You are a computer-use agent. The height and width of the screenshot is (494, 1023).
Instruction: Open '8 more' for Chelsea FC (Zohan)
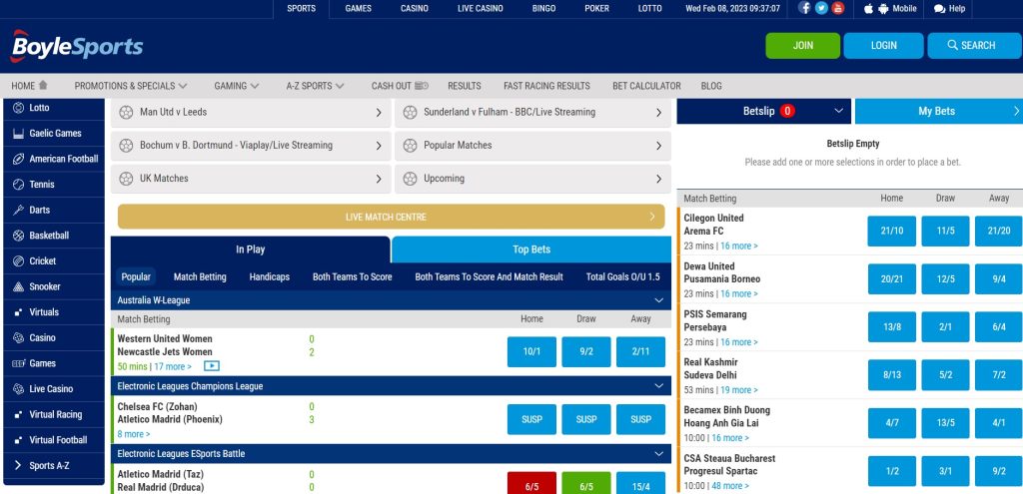(134, 434)
